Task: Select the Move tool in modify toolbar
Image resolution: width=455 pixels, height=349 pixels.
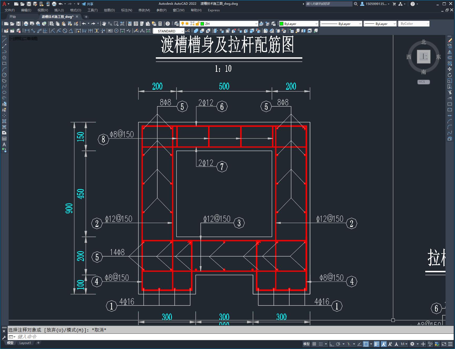Action: pyautogui.click(x=450, y=69)
